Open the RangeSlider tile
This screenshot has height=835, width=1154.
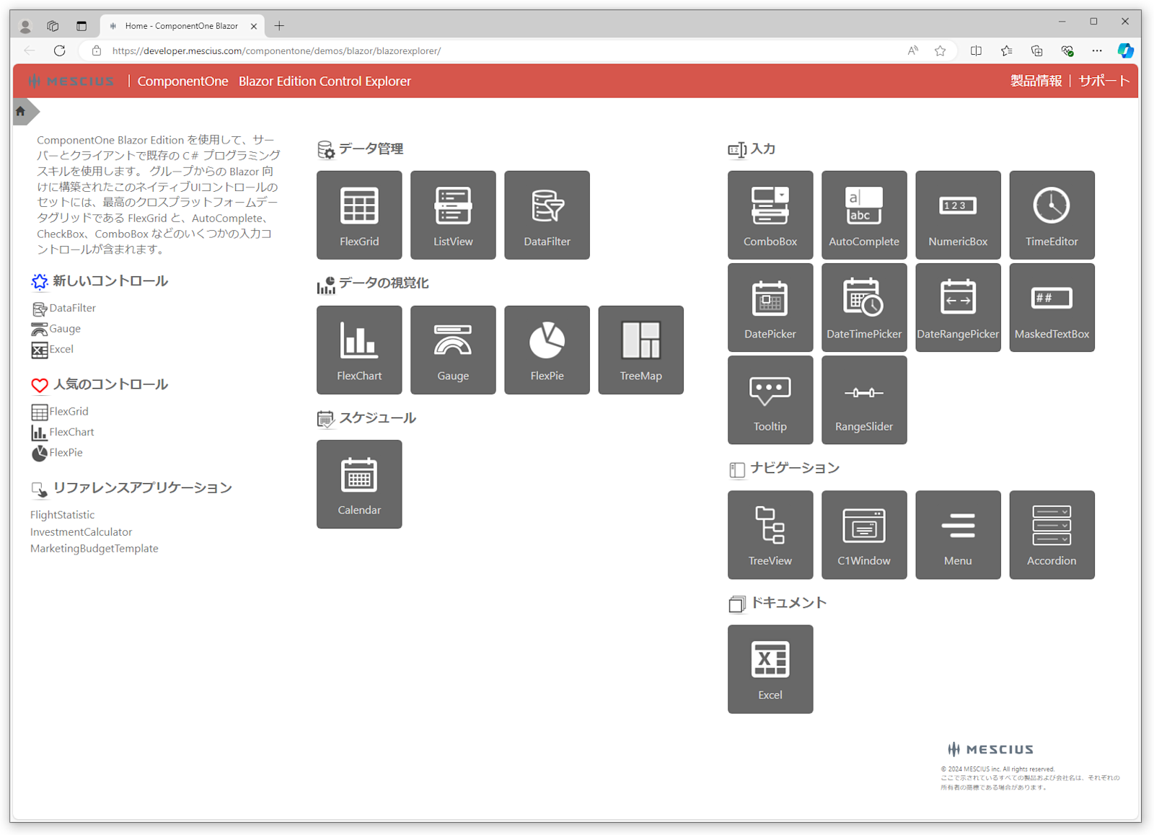864,399
